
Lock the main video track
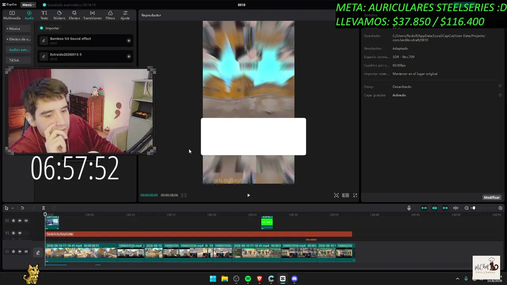(13, 251)
